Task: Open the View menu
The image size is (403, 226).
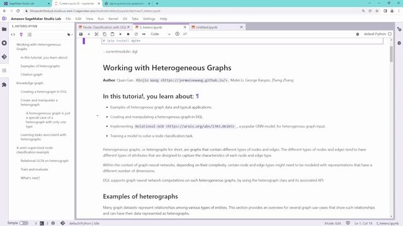Action: coord(89,19)
